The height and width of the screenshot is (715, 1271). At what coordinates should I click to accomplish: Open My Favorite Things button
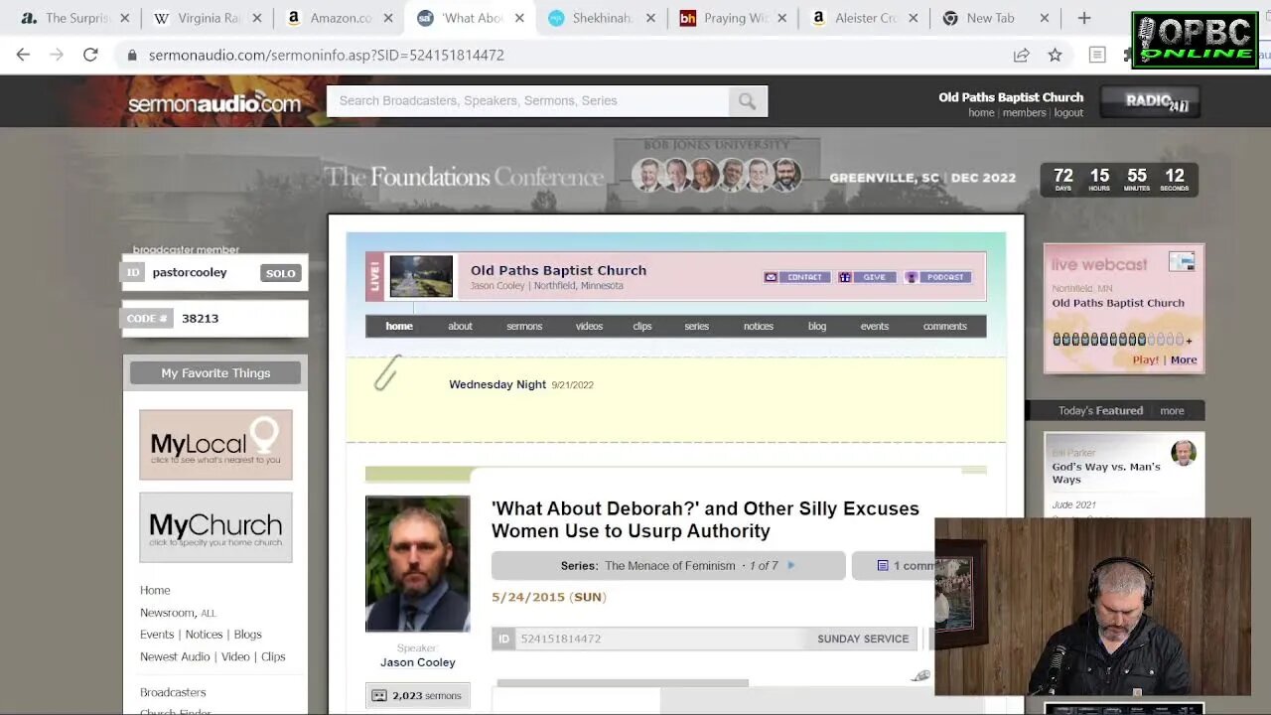pos(215,372)
